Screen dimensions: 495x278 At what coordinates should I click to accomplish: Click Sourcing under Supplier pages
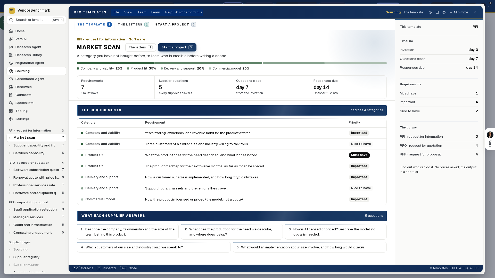(36, 249)
